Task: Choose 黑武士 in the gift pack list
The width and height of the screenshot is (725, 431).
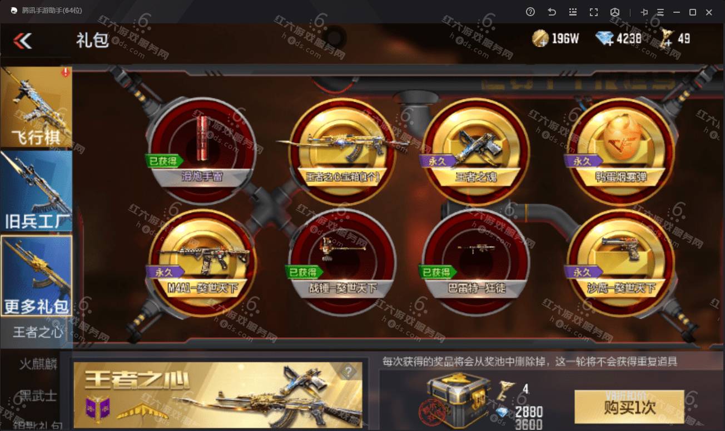Action: point(38,395)
